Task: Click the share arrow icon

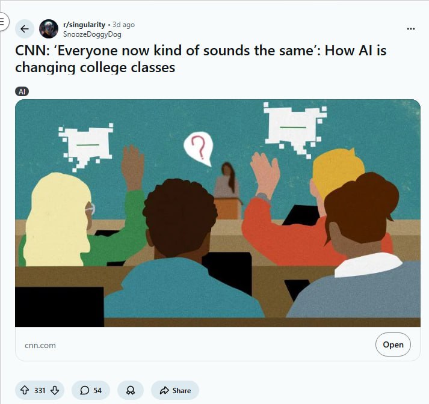Action: coord(164,390)
